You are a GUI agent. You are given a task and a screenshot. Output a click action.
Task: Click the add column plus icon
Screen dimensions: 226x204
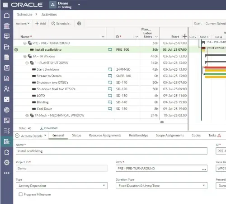pos(184,36)
